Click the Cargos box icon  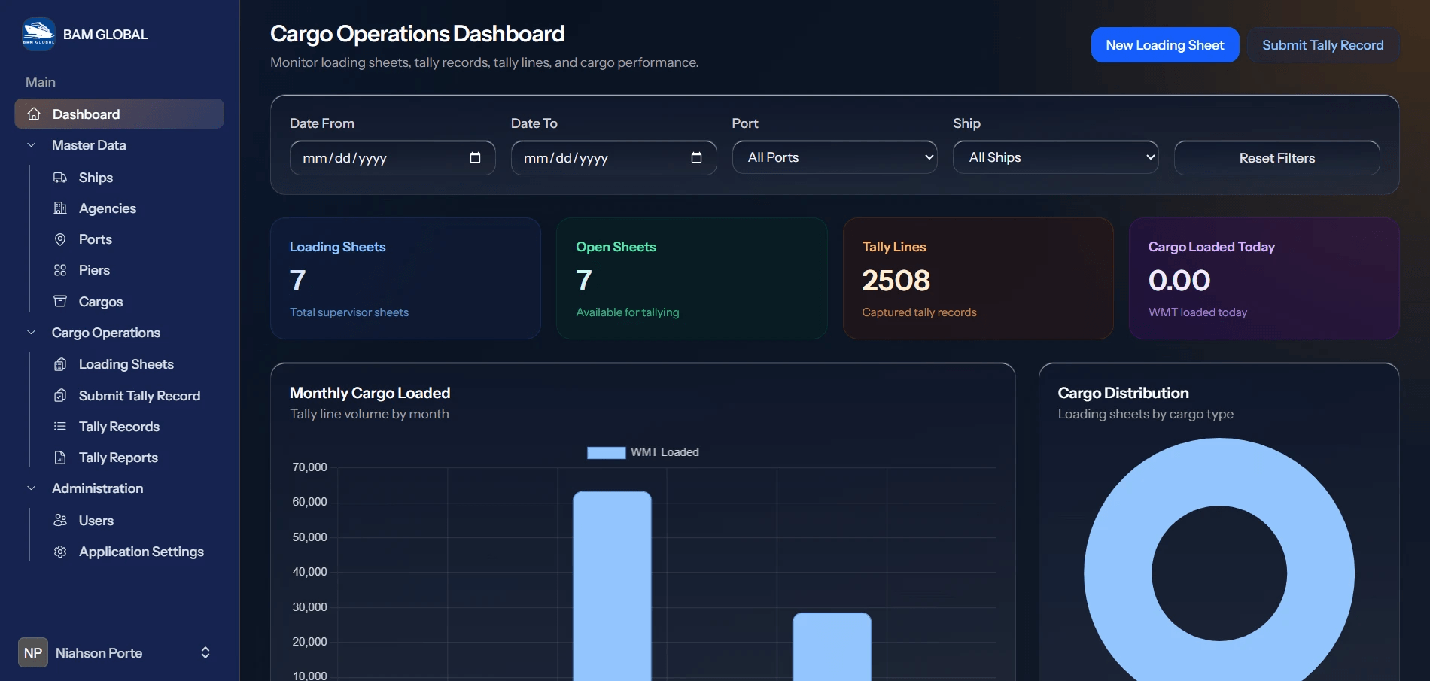[x=60, y=301]
